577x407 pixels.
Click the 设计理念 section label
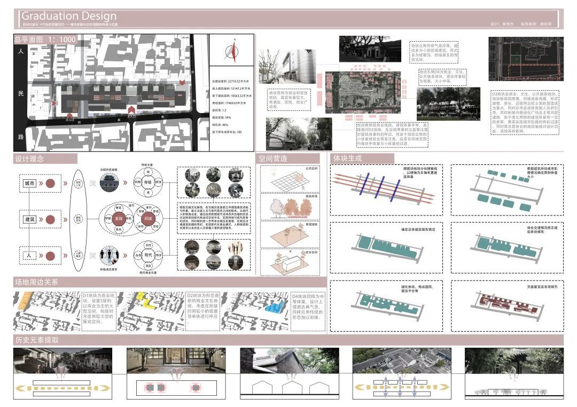click(29, 158)
